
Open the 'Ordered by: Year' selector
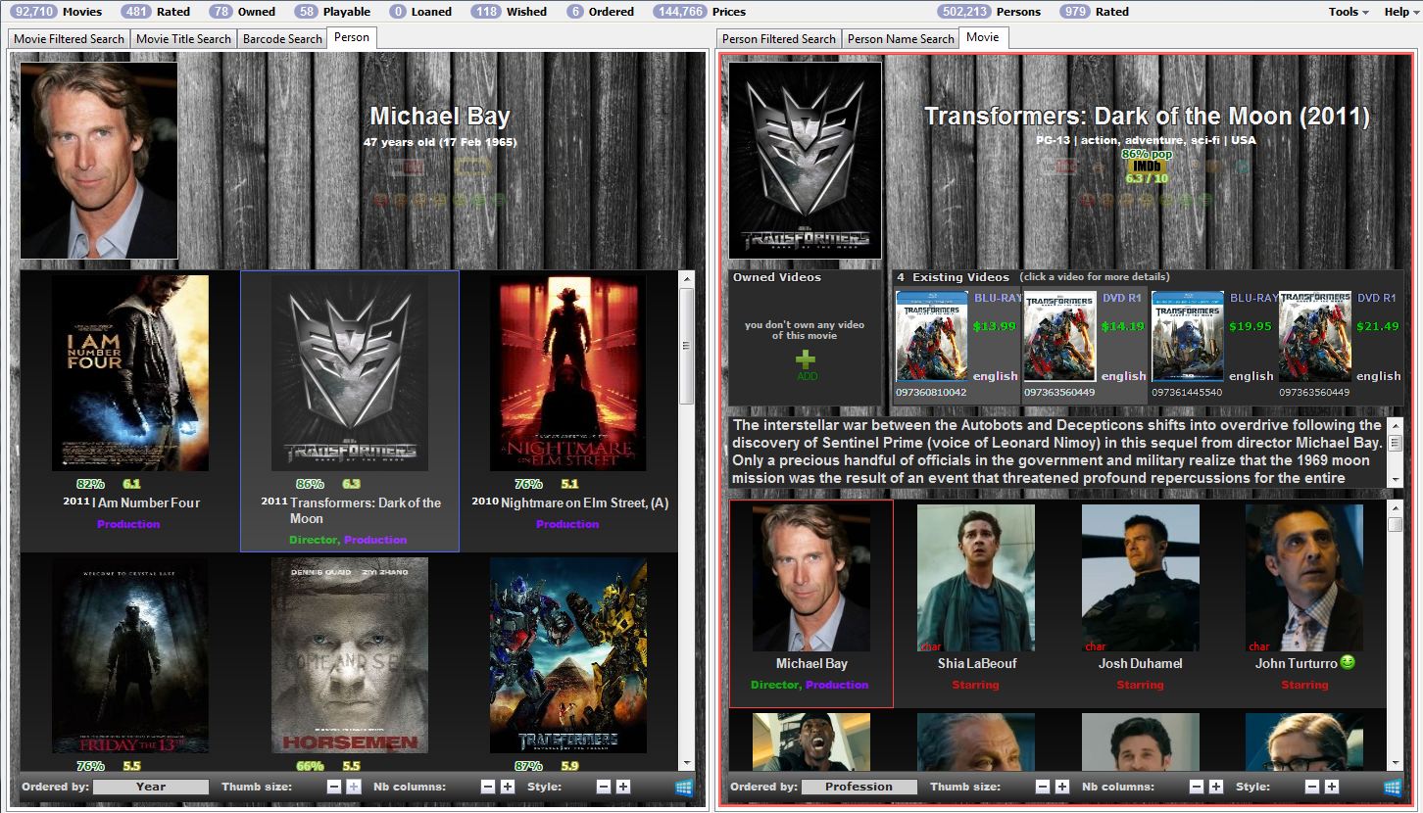(151, 787)
